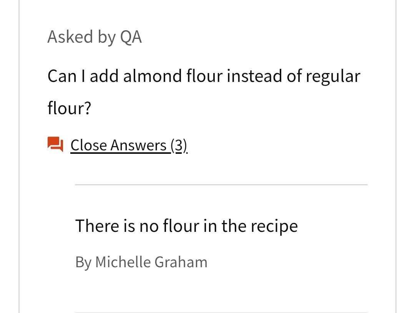Click the name "Michelle" in the byline
415x313 pixels.
click(x=123, y=262)
